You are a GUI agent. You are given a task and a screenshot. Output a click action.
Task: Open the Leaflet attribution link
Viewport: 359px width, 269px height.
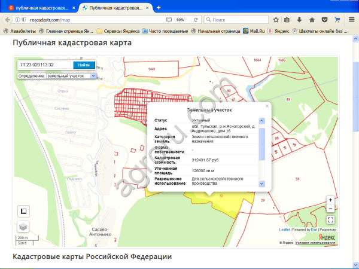(284, 230)
